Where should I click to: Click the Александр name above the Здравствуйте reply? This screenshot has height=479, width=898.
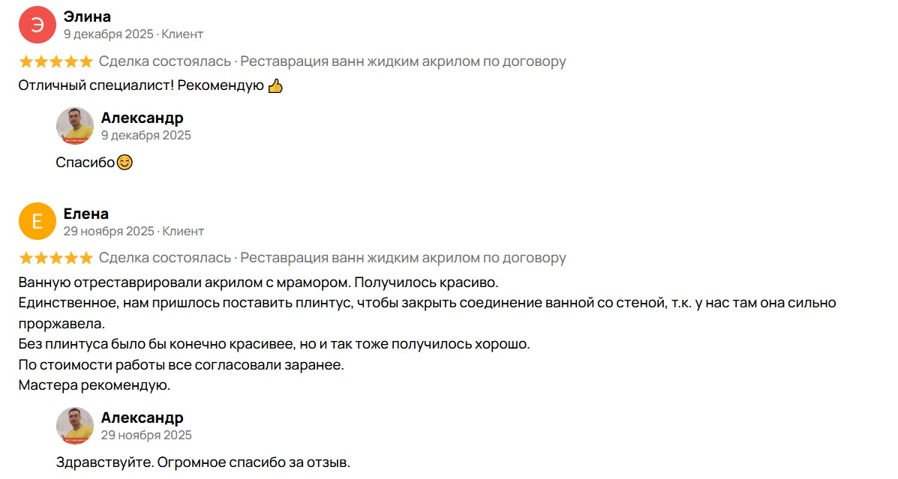[x=142, y=418]
